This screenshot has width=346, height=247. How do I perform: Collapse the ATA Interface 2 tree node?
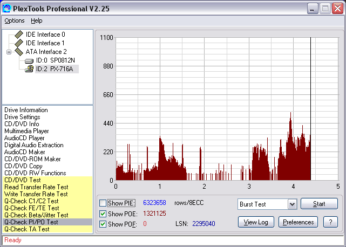(x=9, y=52)
